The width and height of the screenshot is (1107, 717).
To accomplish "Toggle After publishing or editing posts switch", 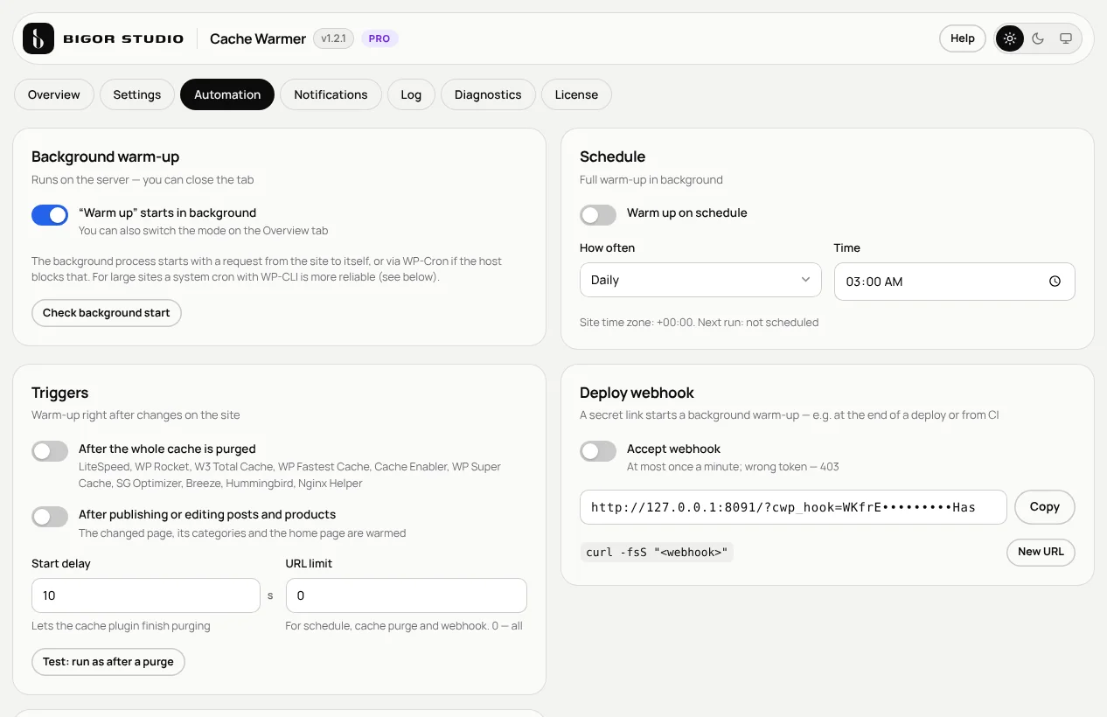I will point(50,517).
